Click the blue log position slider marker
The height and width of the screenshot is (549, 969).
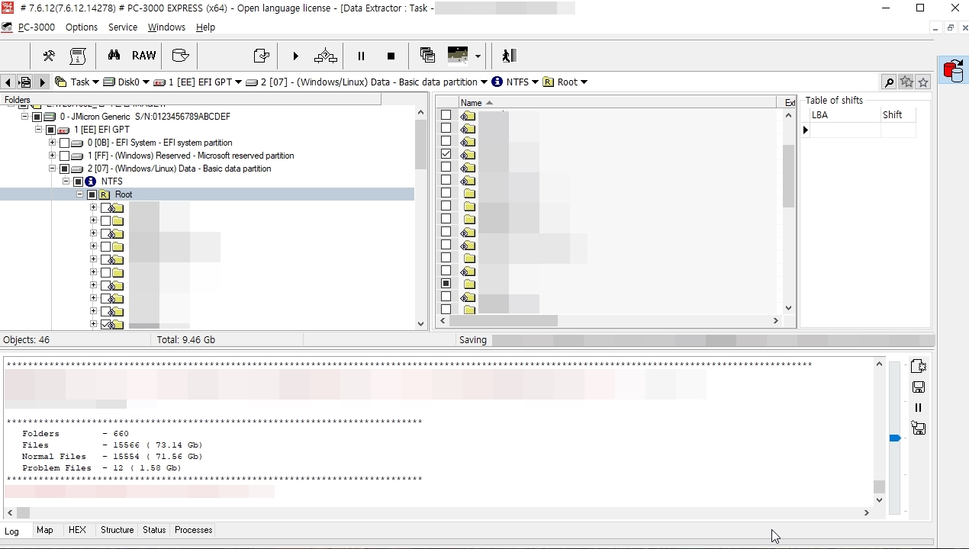895,438
